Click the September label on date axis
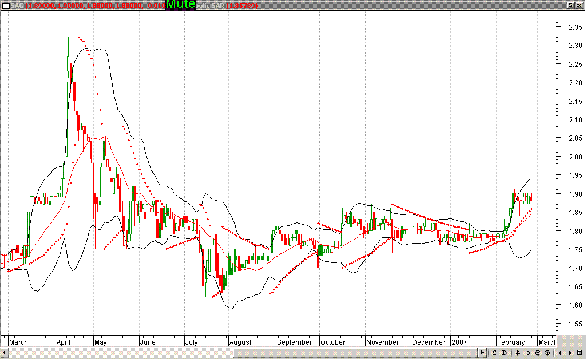 click(x=295, y=342)
